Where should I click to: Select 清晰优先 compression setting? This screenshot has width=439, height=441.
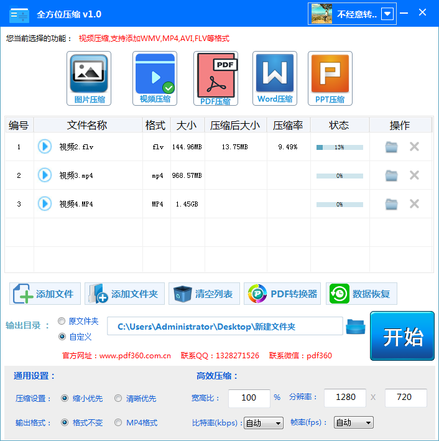click(118, 398)
